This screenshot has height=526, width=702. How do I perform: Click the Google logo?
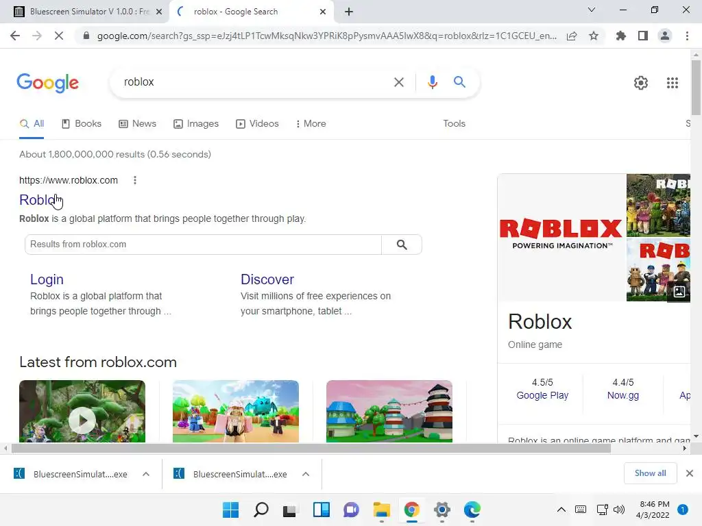(x=47, y=83)
